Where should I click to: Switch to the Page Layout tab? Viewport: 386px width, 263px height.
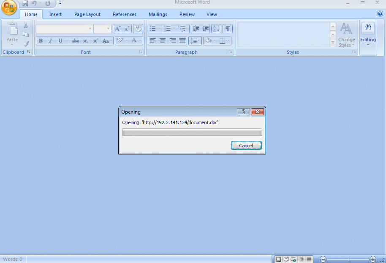(x=87, y=14)
